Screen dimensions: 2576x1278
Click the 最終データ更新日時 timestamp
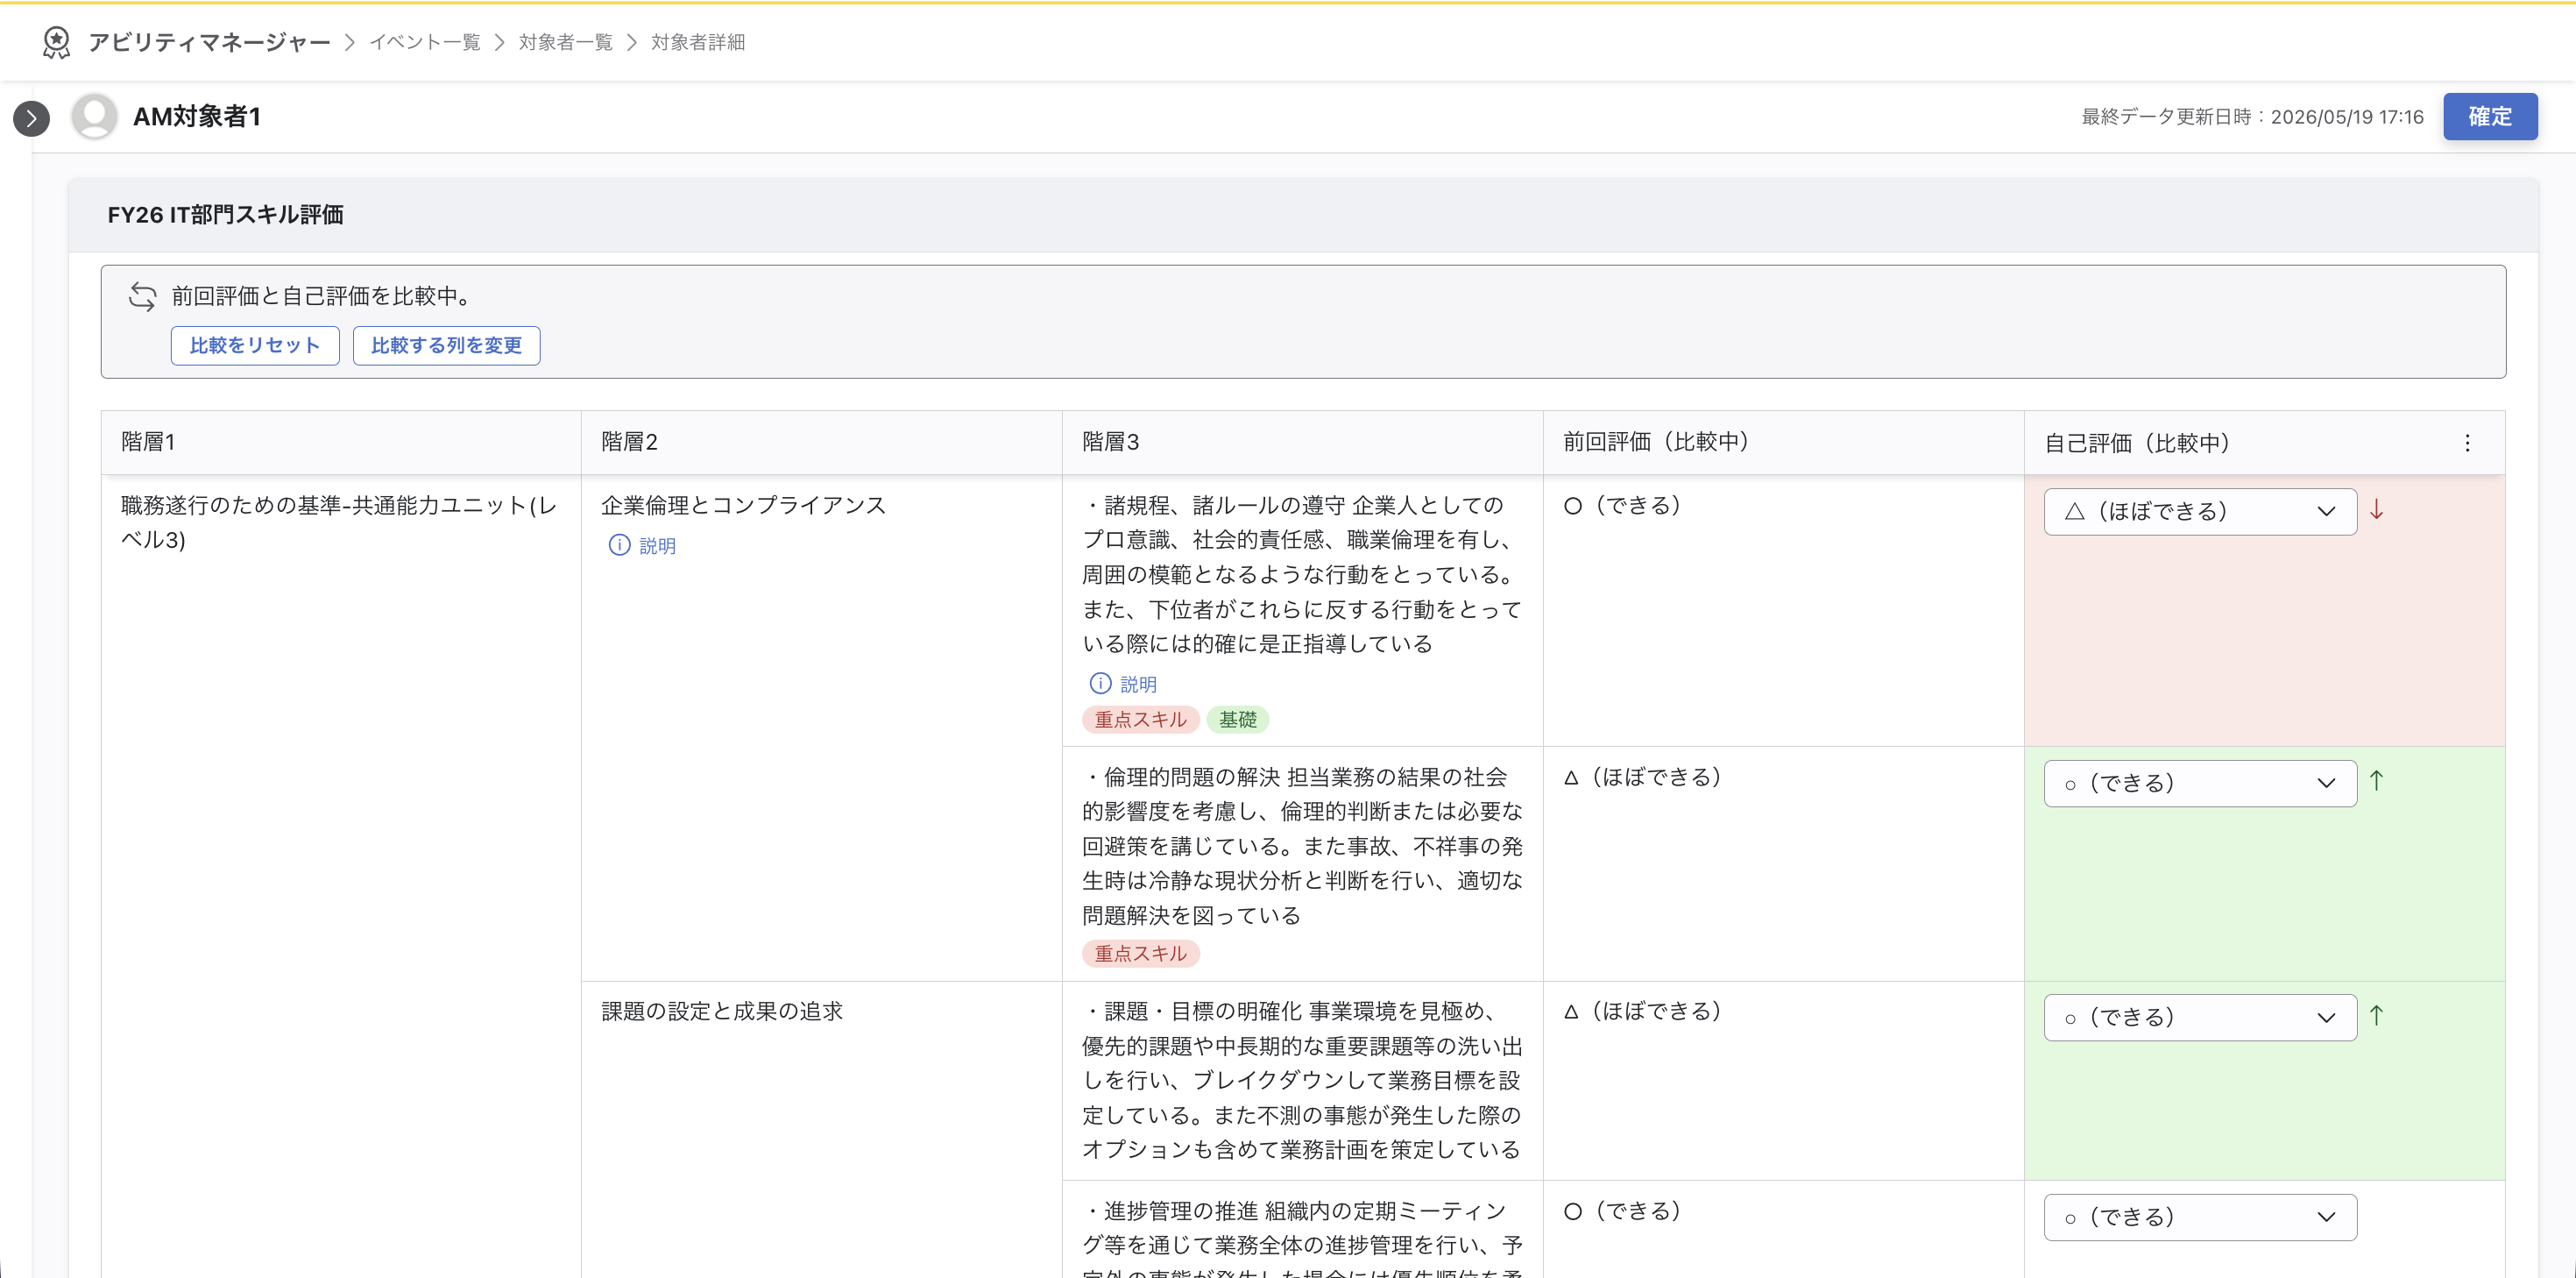point(2252,117)
